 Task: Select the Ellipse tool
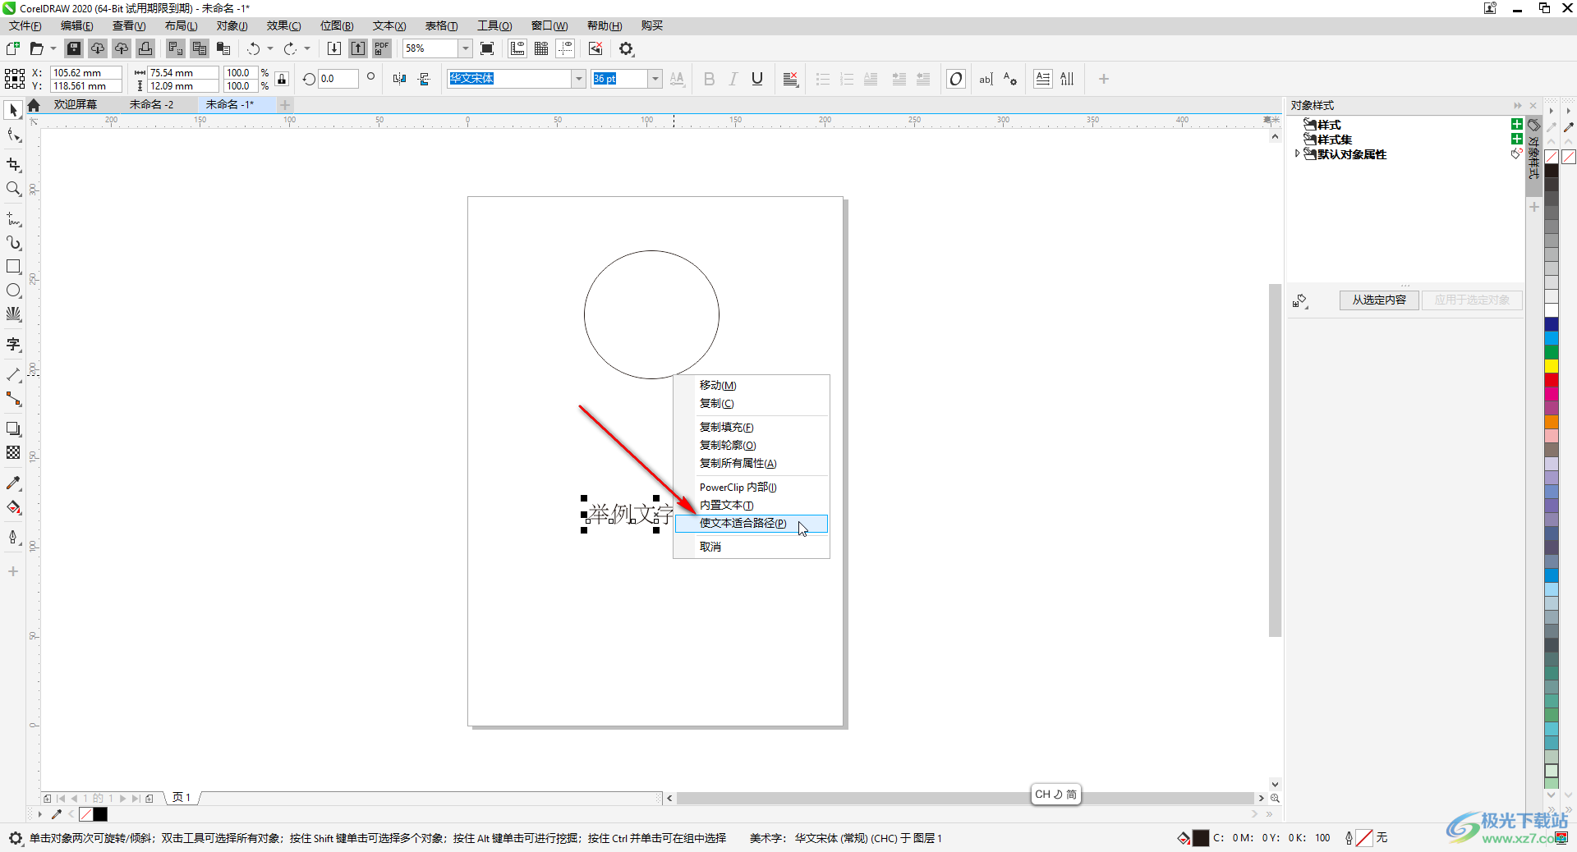point(13,291)
